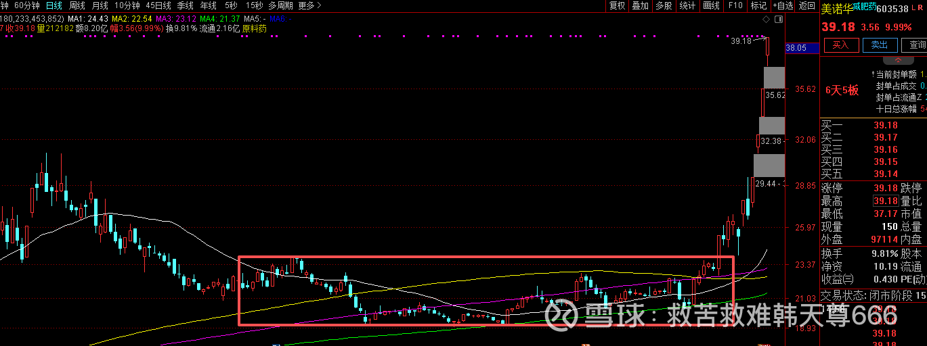Viewport: 927px width, 346px height.
Task: Click the MA3: 23.12 indicator label
Action: 176,18
